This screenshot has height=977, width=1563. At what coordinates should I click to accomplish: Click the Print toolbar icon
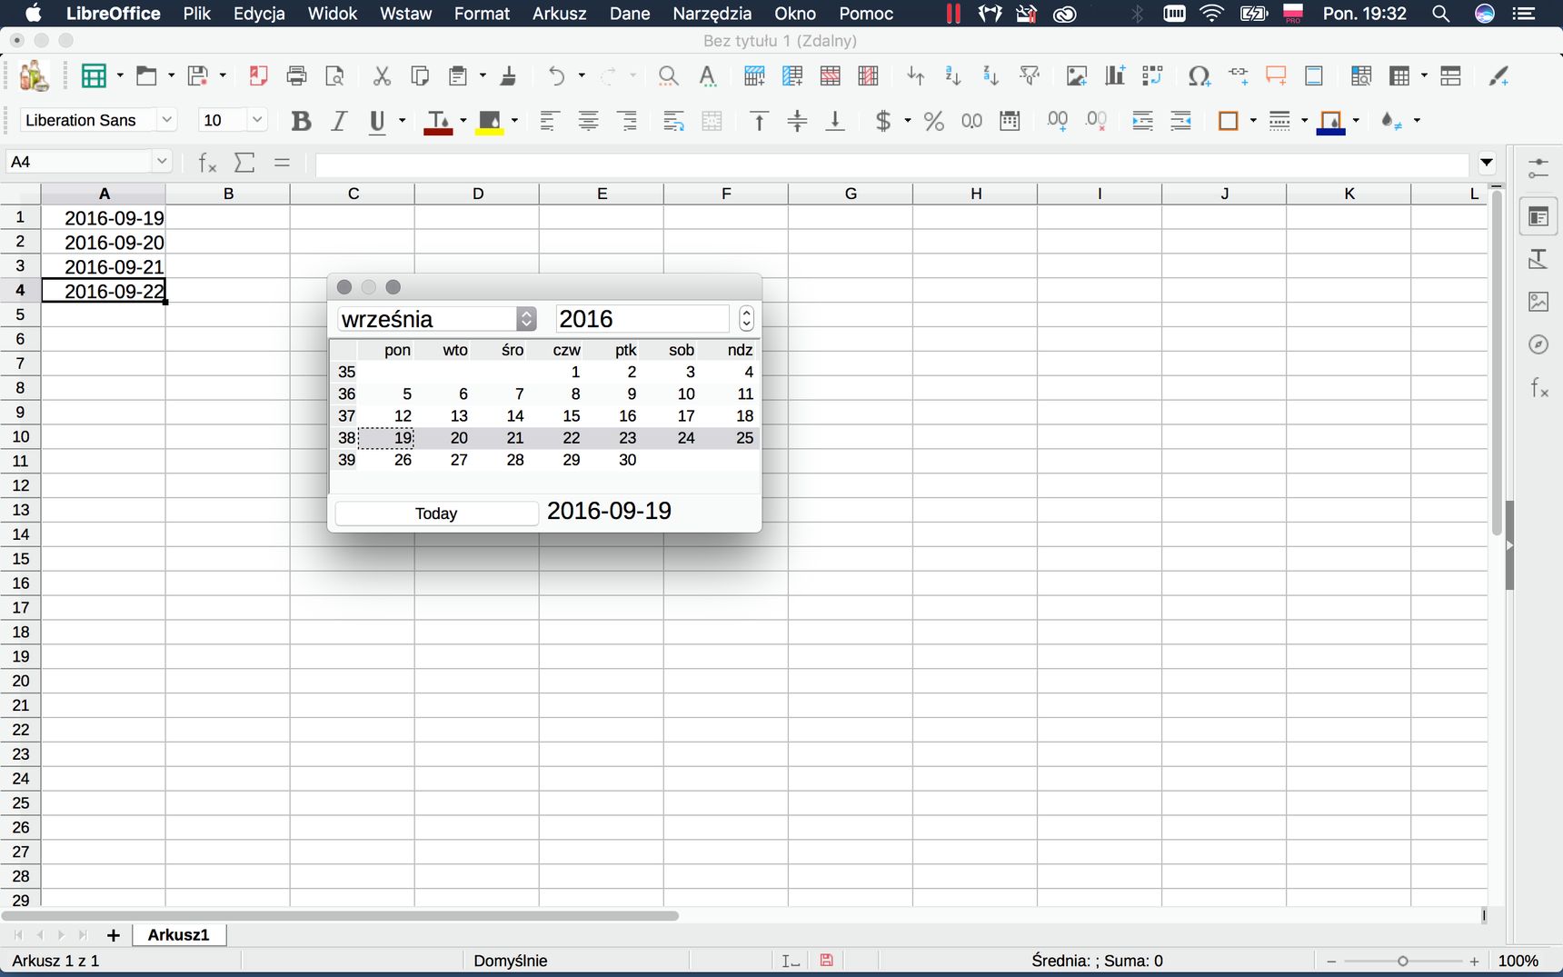pyautogui.click(x=296, y=76)
